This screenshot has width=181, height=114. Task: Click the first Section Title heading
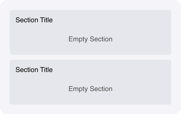34,20
